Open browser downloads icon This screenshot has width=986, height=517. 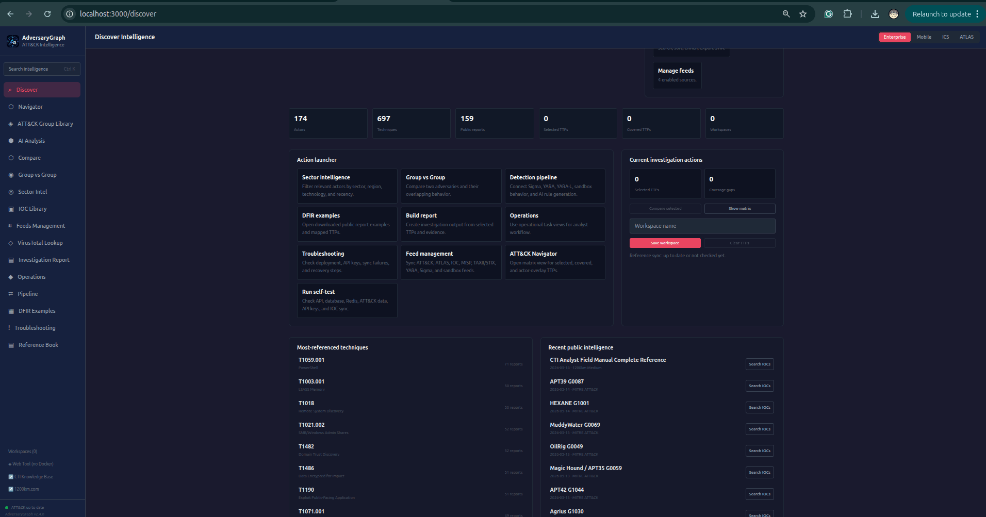point(875,14)
